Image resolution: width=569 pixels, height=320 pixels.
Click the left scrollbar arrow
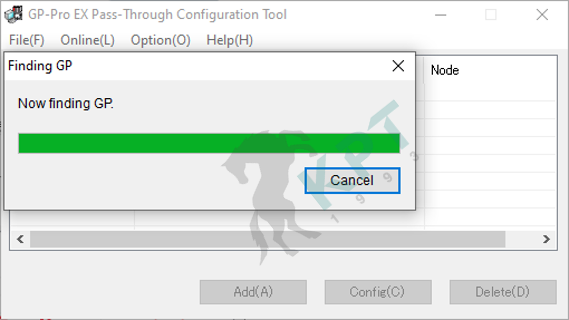click(20, 239)
